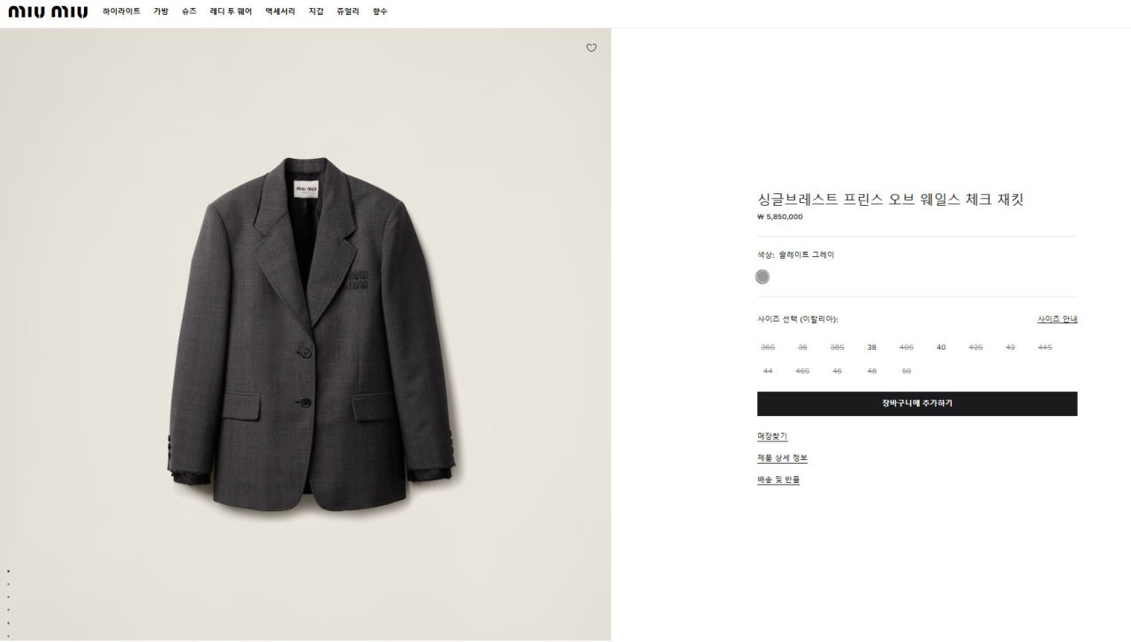Open the 향수 menu
1131x642 pixels.
point(380,11)
